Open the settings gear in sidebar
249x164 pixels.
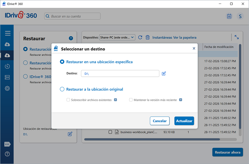click(7, 88)
